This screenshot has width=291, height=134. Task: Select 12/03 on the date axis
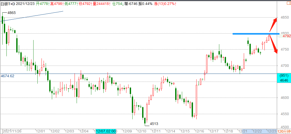69,131
